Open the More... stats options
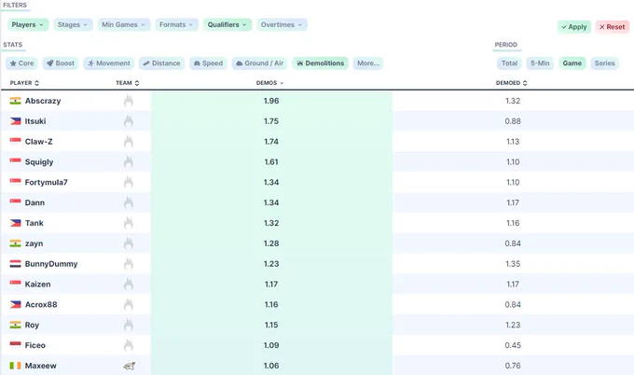634x375 pixels. pyautogui.click(x=368, y=63)
